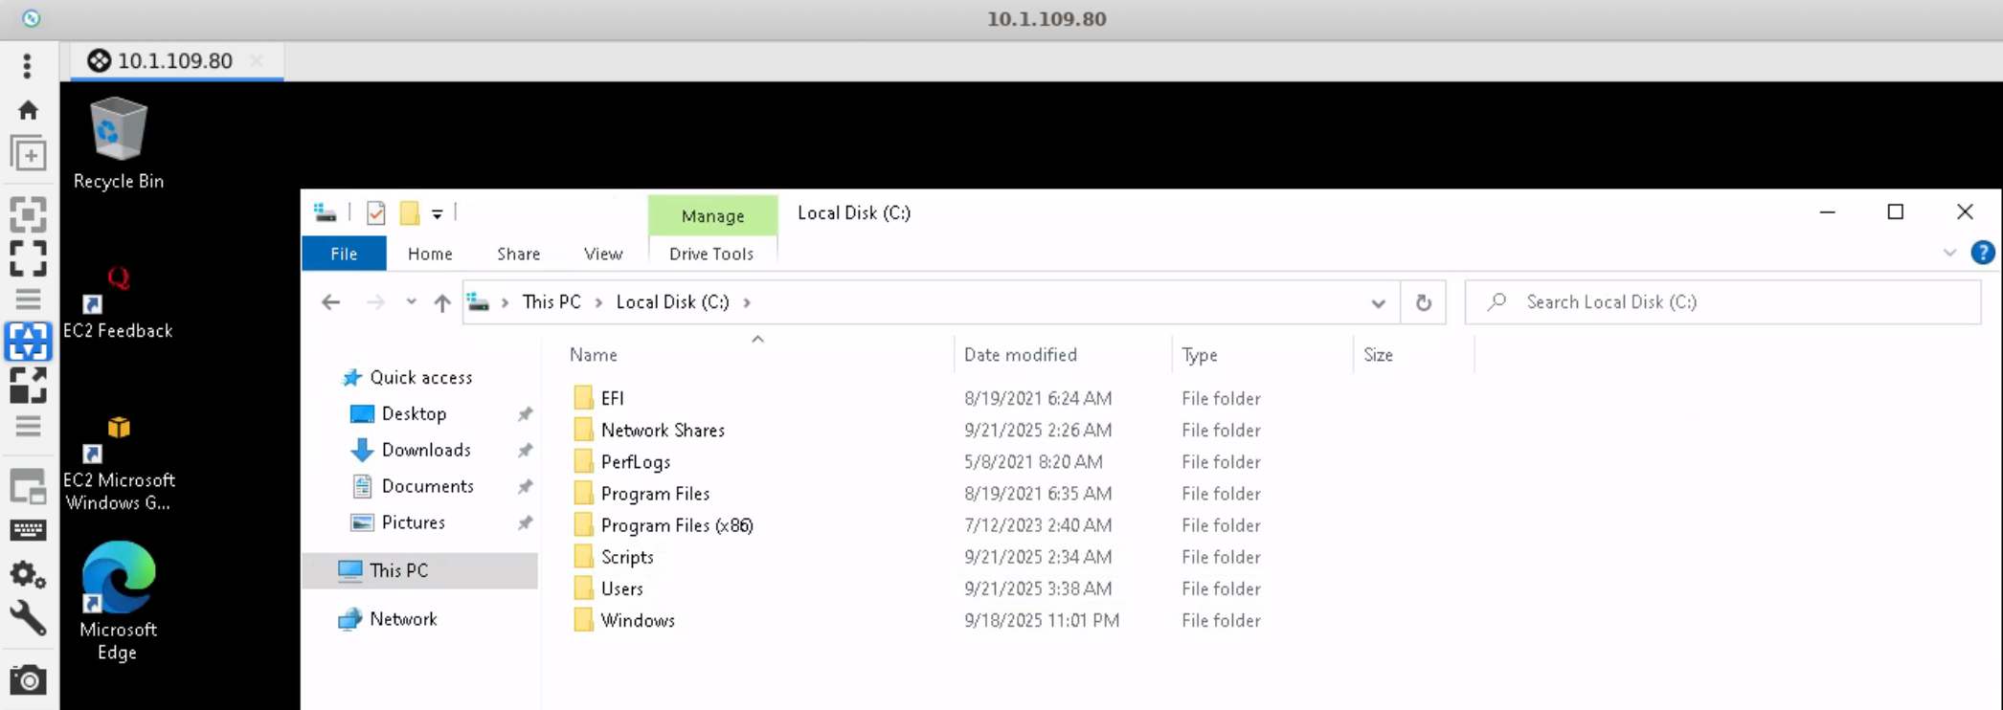Expand the ribbon with the chevron
This screenshot has height=710, width=2003.
point(1949,254)
